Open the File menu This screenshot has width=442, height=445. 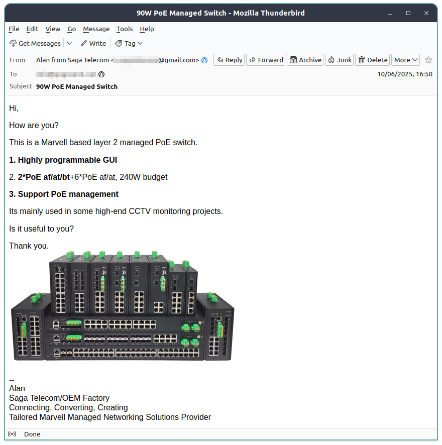click(x=14, y=29)
